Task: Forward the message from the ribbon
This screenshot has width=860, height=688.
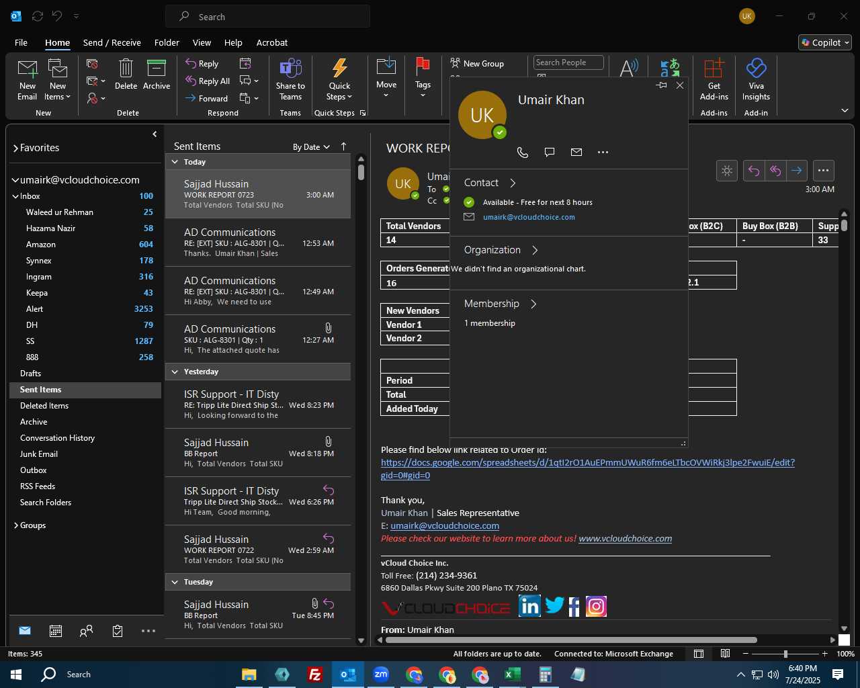Action: pyautogui.click(x=206, y=98)
